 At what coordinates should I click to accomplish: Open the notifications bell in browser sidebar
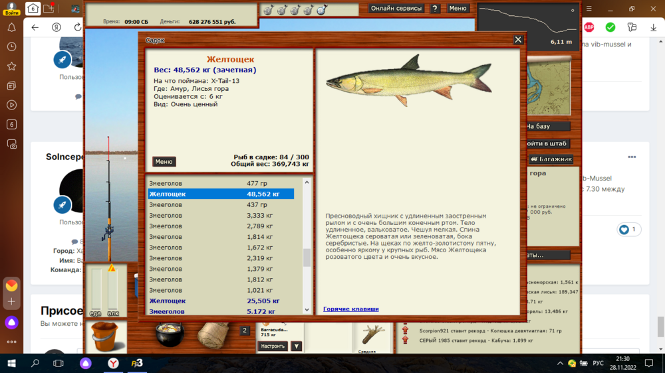11,28
